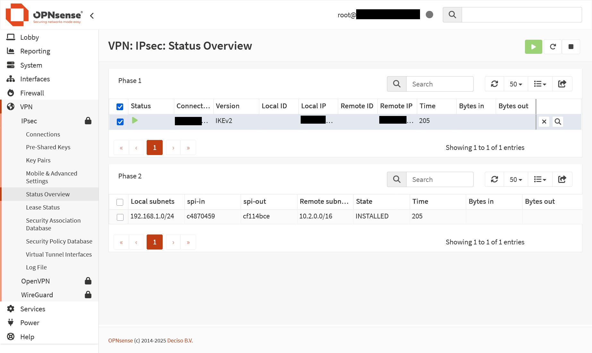Export the Phase 2 table data
Image resolution: width=592 pixels, height=353 pixels.
point(562,179)
